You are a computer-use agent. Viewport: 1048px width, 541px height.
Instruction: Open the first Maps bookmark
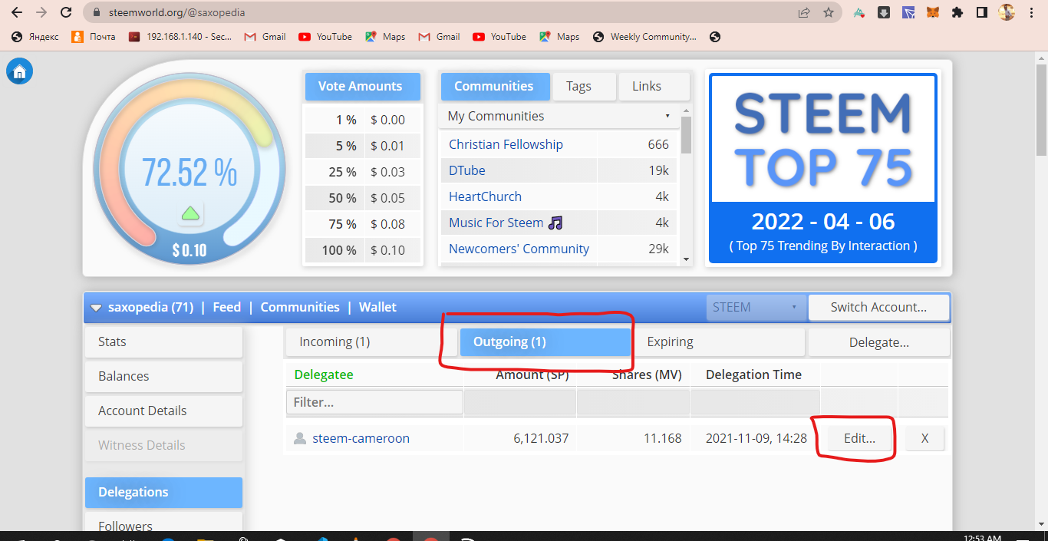pos(385,36)
